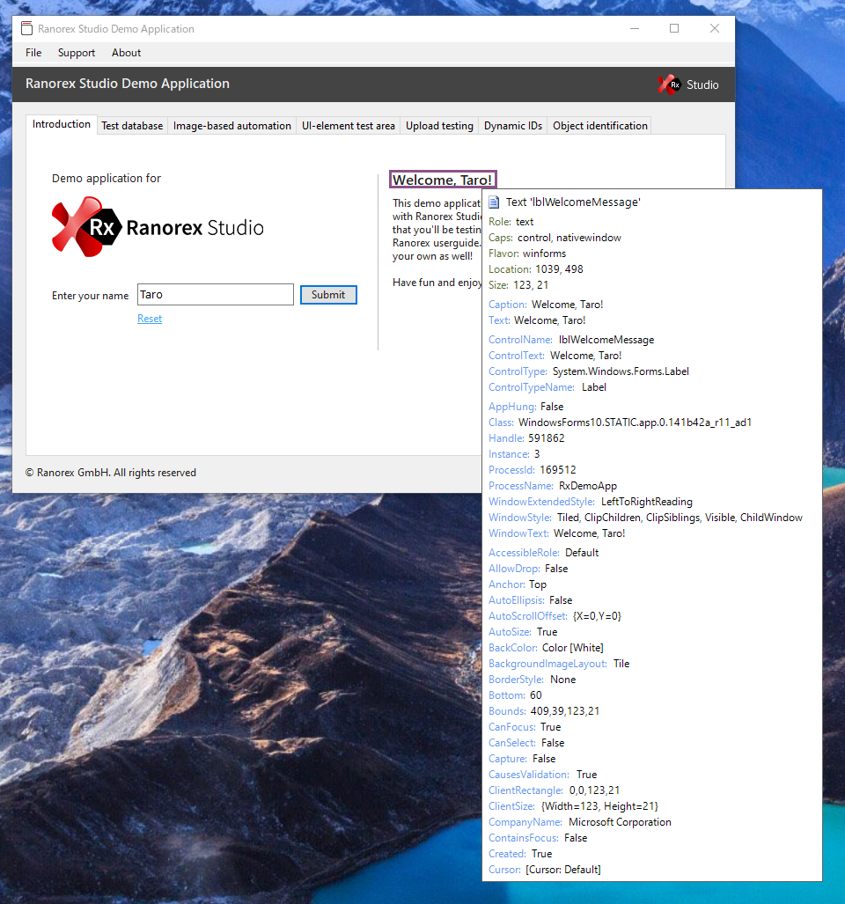Image resolution: width=845 pixels, height=904 pixels.
Task: Click the Class WindowsForms10.STATIC row
Action: [620, 423]
